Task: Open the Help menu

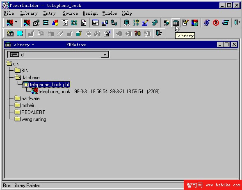Action: pyautogui.click(x=127, y=13)
